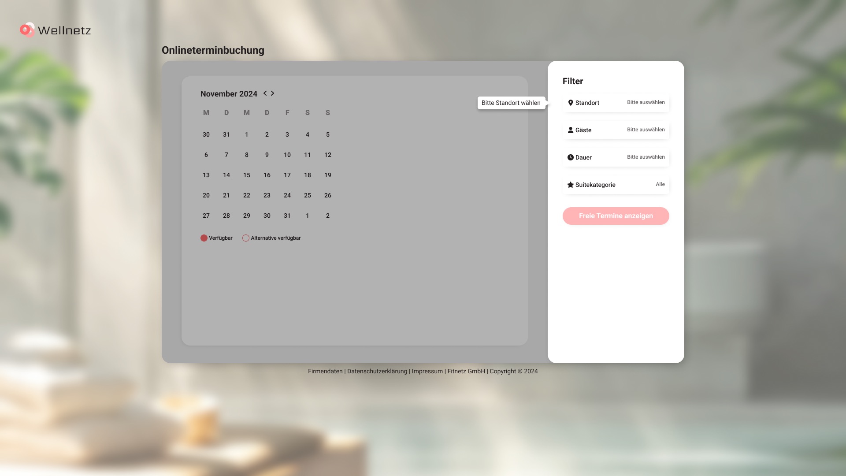The height and width of the screenshot is (476, 846).
Task: Click the filled red Verfügbar legend circle
Action: 204,238
